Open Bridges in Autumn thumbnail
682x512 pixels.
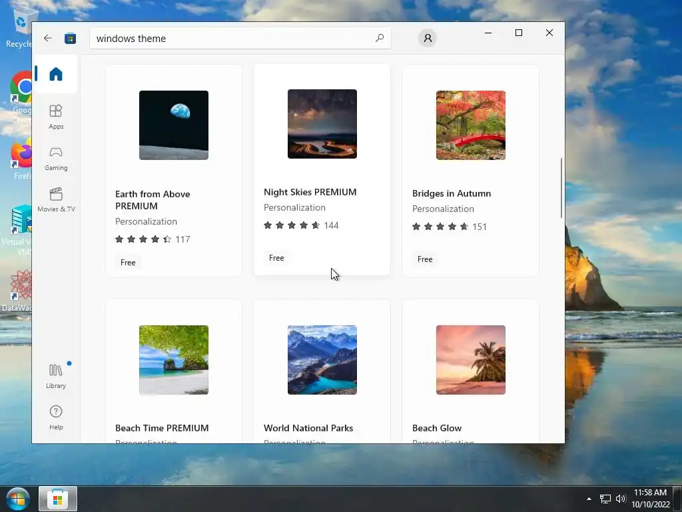click(x=471, y=125)
